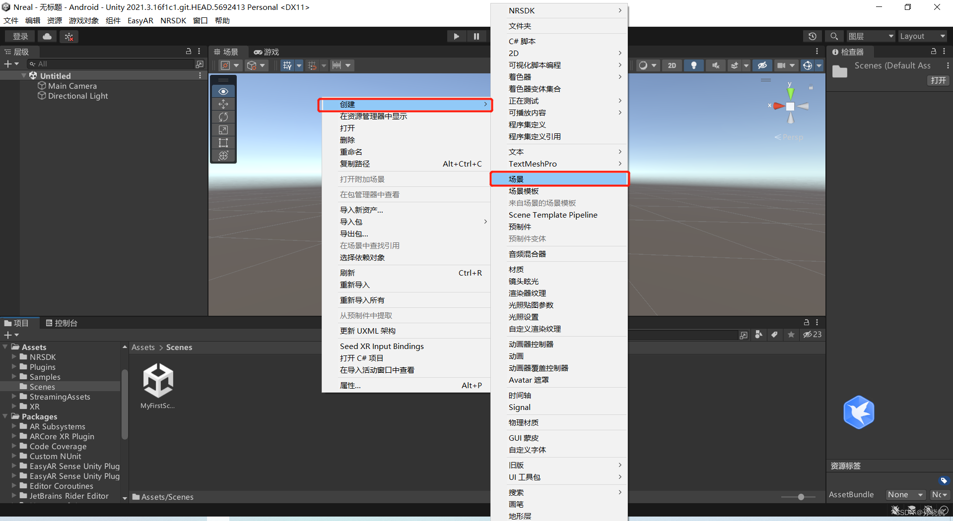Image resolution: width=953 pixels, height=521 pixels.
Task: Click the search by type icon in project panel
Action: tap(758, 335)
